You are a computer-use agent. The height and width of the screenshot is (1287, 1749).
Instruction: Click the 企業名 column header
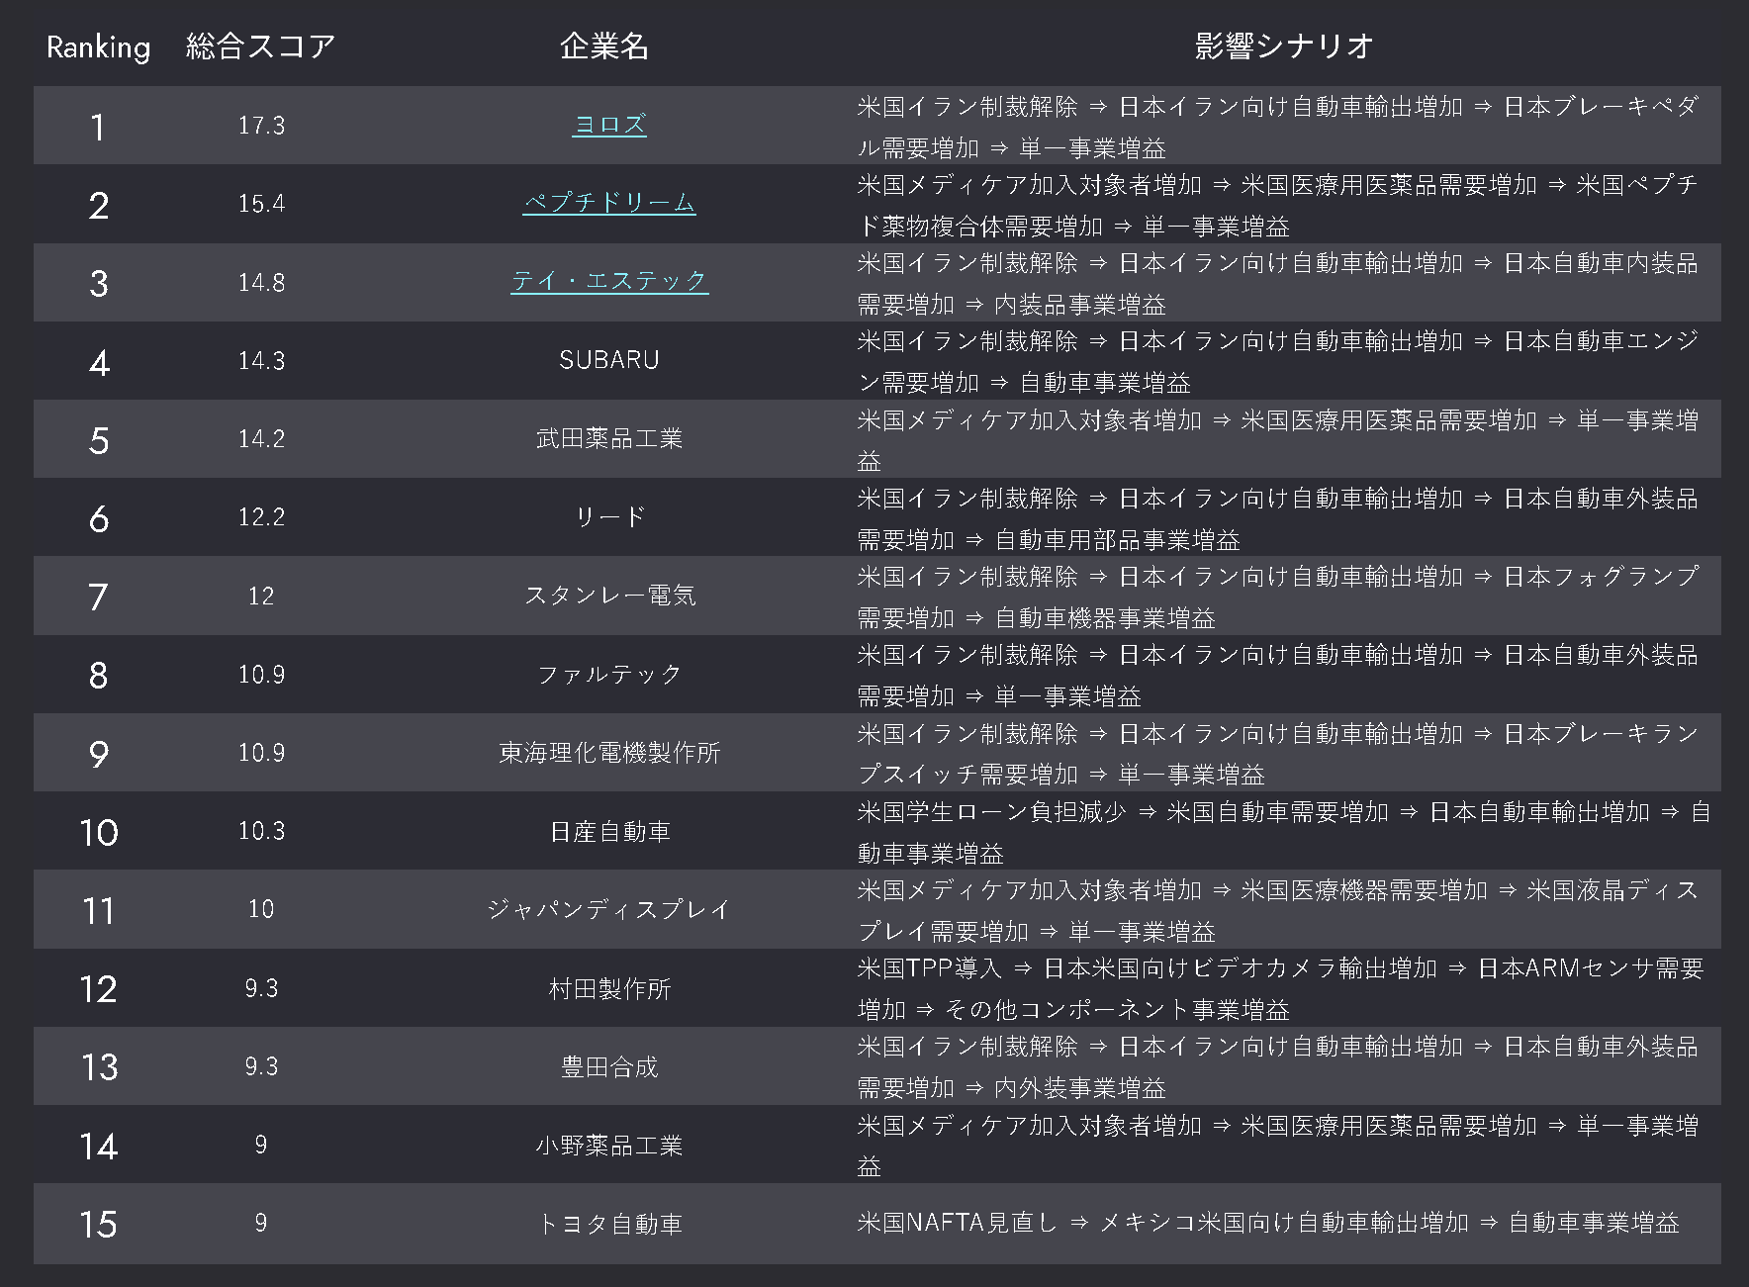coord(604,46)
